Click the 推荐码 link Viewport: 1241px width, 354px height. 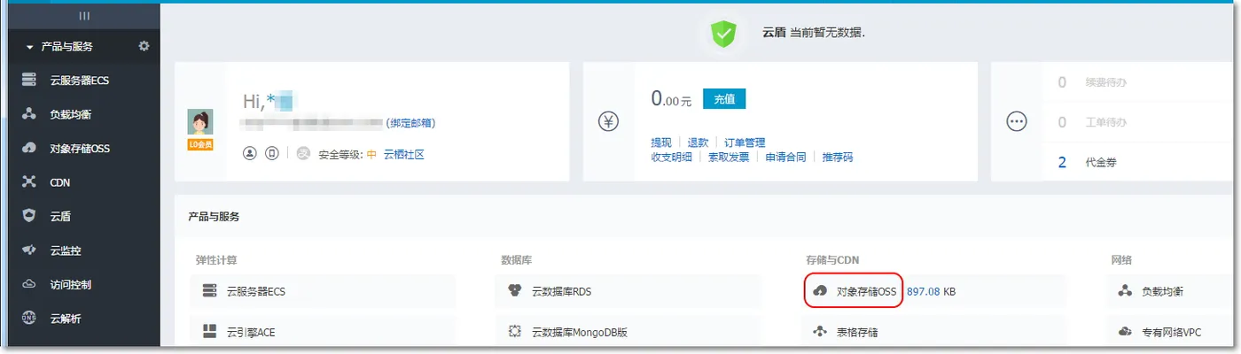(838, 157)
